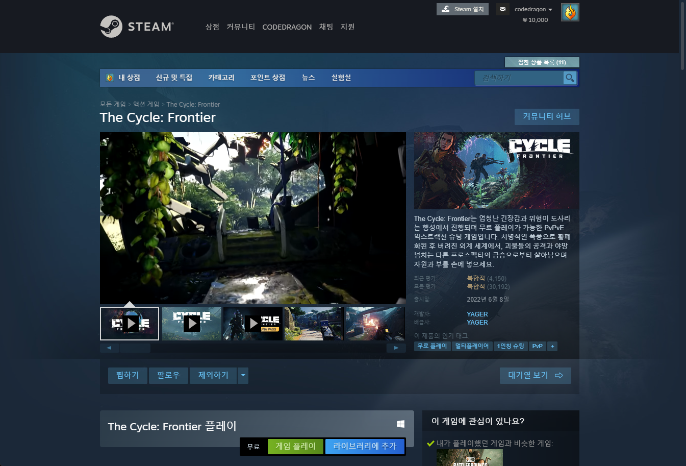The height and width of the screenshot is (466, 686).
Task: Expand the 제외하기 dropdown arrow
Action: coord(243,376)
